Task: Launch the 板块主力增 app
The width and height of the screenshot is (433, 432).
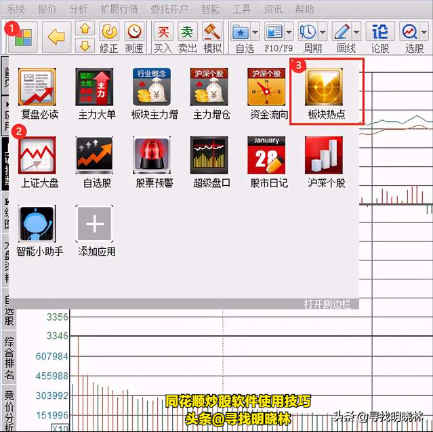Action: coord(152,87)
